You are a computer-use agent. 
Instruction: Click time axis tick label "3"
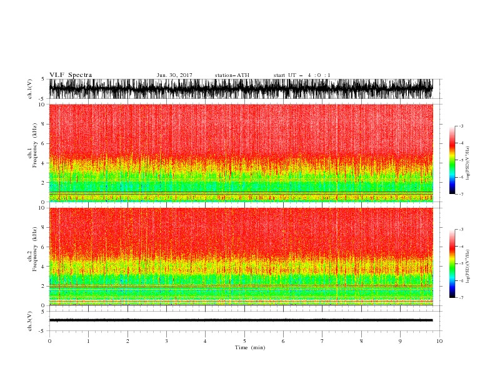[x=166, y=341]
